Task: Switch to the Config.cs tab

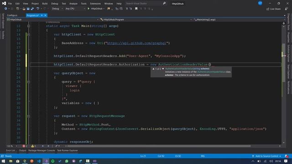Action: coord(12,15)
